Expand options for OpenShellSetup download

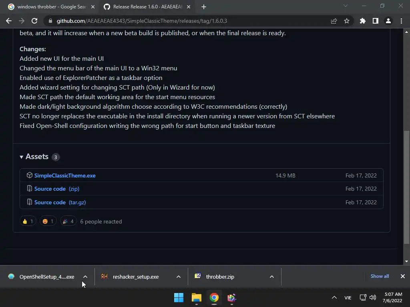click(x=85, y=277)
